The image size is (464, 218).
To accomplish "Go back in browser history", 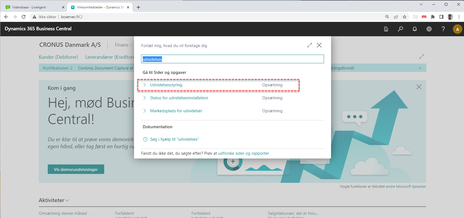I will [6, 17].
